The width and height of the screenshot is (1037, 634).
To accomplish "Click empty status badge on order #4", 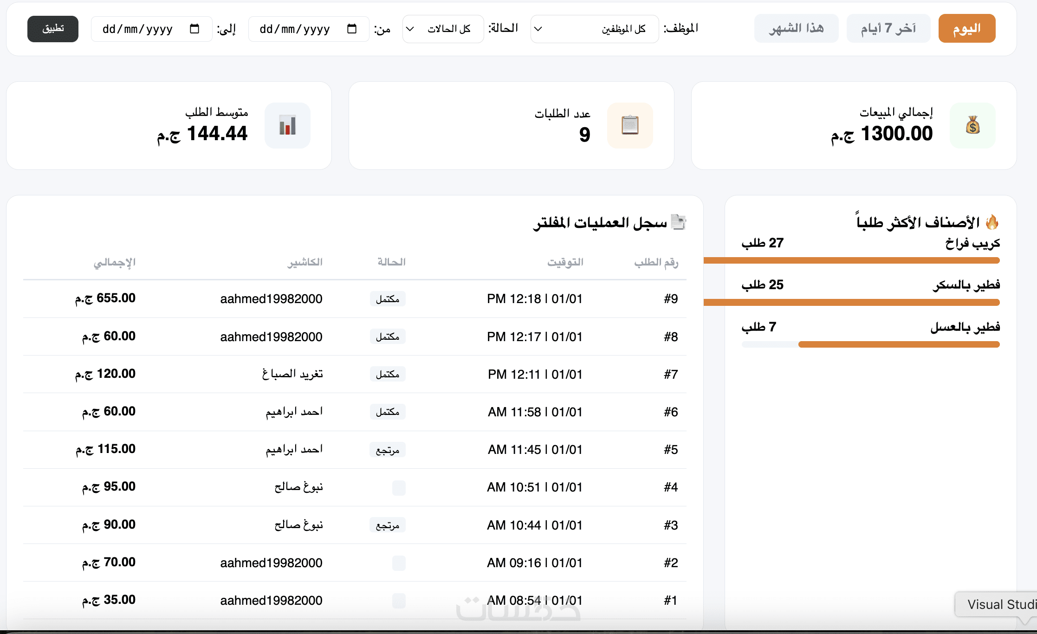I will (x=398, y=487).
